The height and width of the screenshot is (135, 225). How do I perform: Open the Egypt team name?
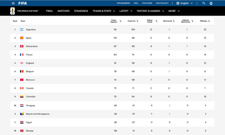(29, 122)
